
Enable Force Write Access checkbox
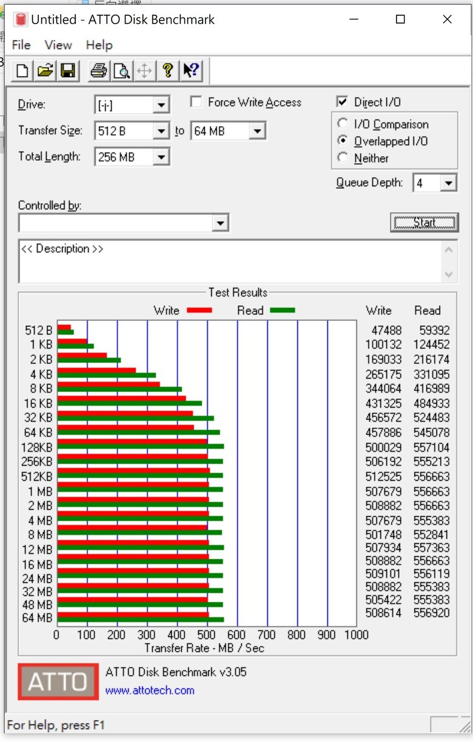point(196,102)
